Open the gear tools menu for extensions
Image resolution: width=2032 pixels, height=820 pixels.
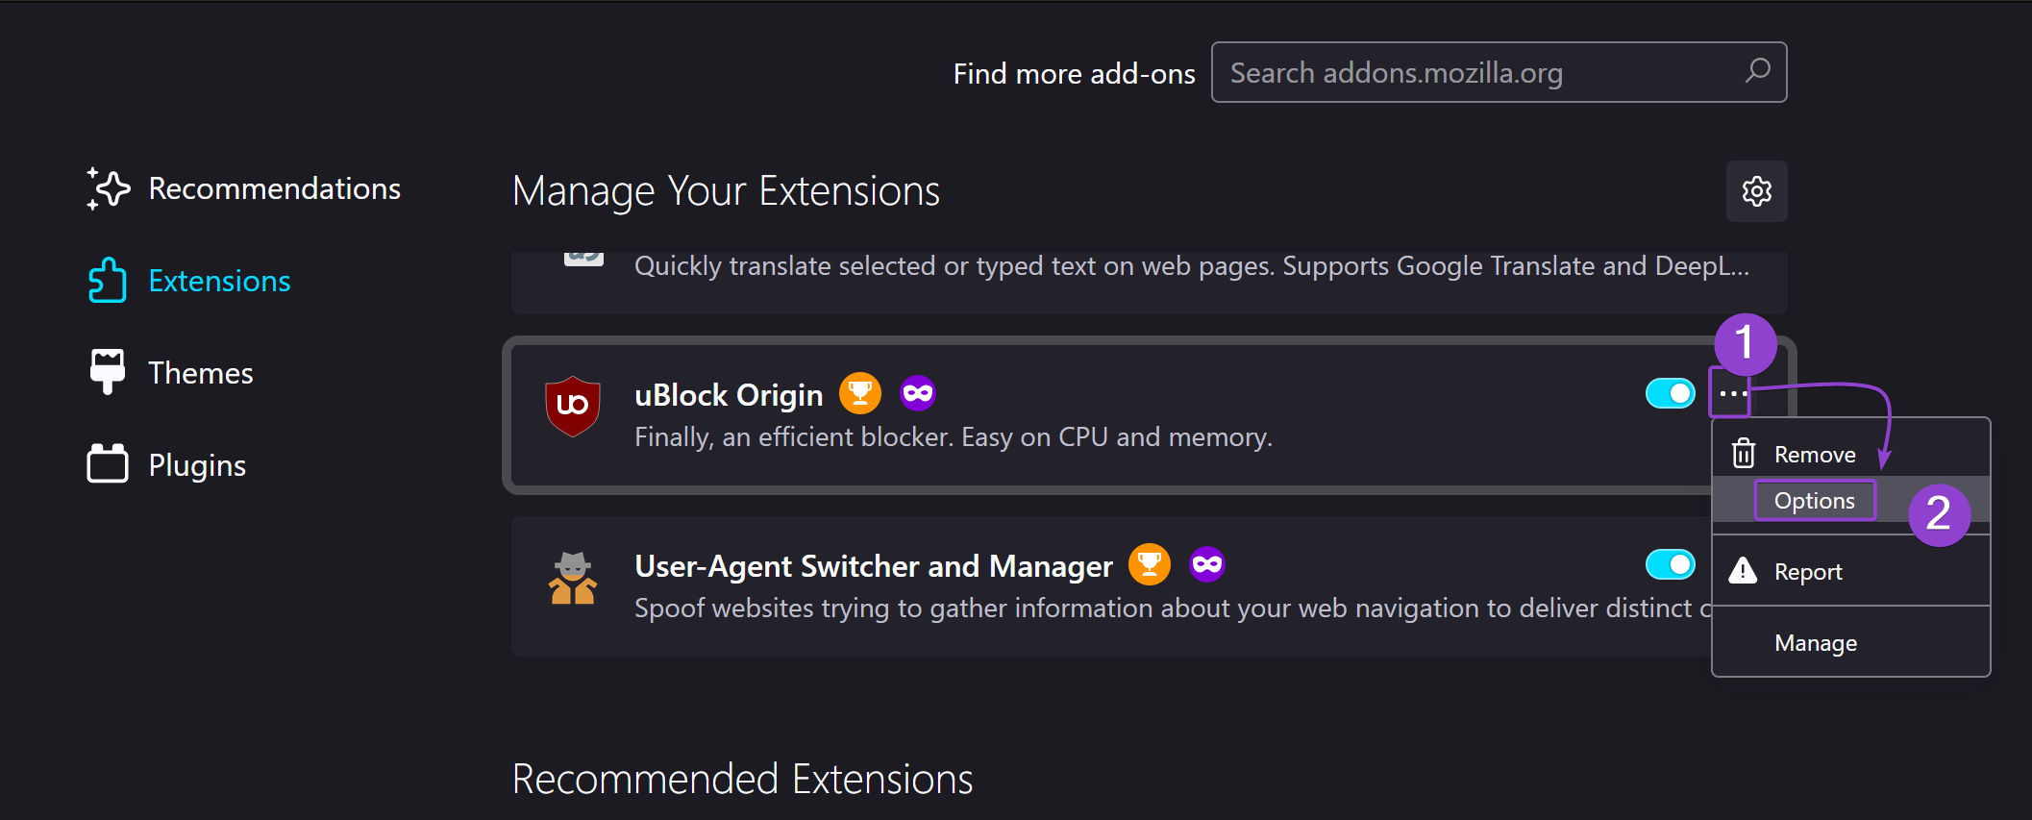click(x=1756, y=191)
